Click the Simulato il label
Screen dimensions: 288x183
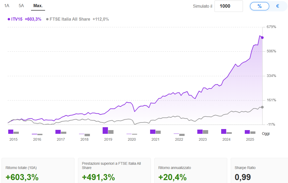[x=203, y=6]
